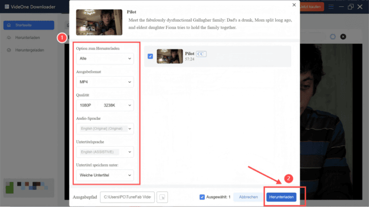Expand the Audio-Sprache dropdown
The height and width of the screenshot is (207, 369).
click(x=104, y=129)
